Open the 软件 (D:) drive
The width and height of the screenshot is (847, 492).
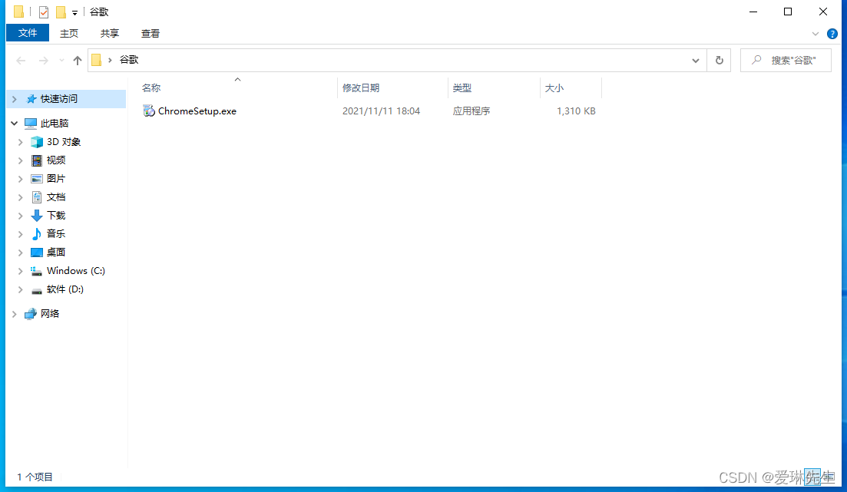tap(65, 289)
